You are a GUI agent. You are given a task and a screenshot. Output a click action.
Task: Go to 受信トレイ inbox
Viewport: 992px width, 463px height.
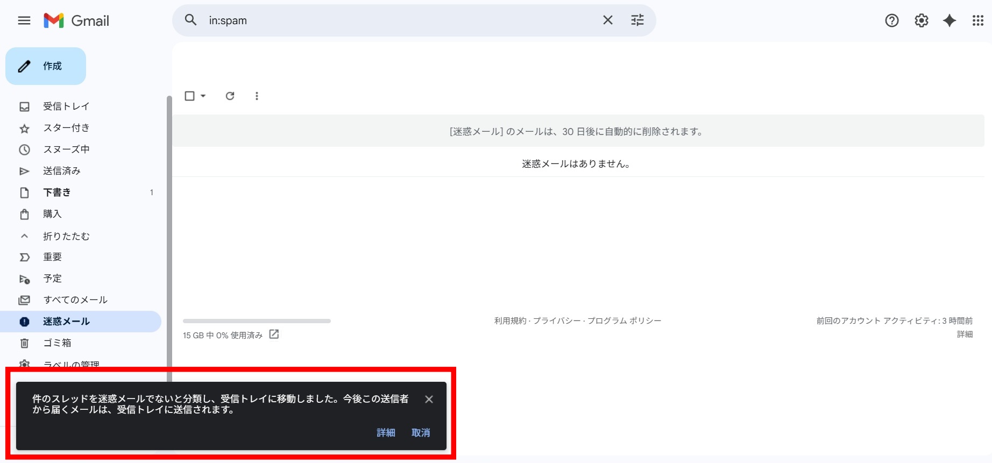coord(66,106)
